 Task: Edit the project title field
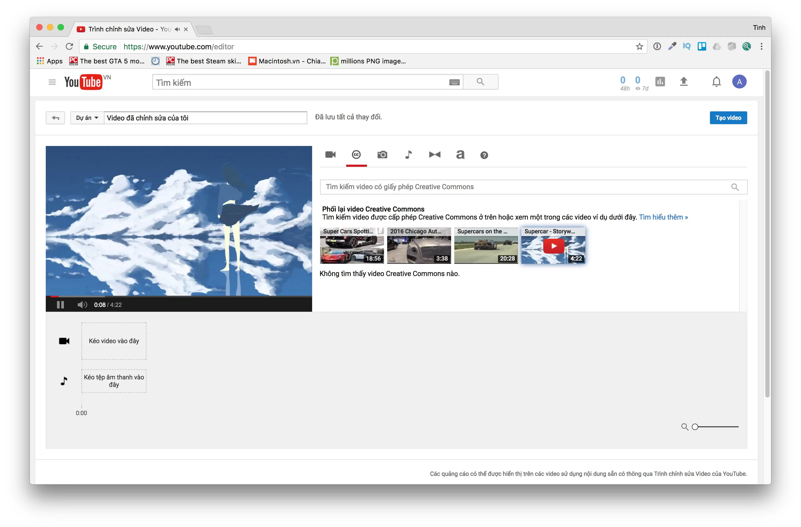pyautogui.click(x=205, y=118)
